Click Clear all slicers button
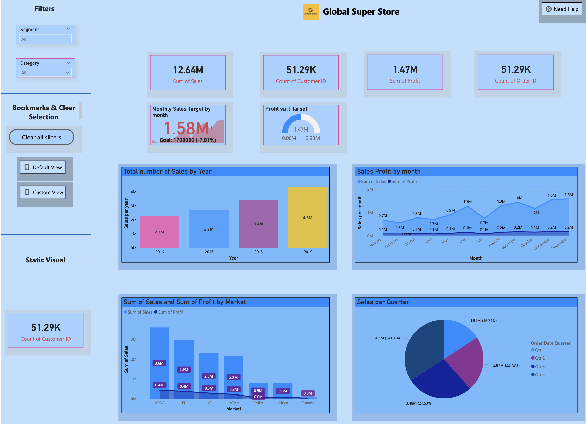Image resolution: width=586 pixels, height=424 pixels. pos(42,137)
